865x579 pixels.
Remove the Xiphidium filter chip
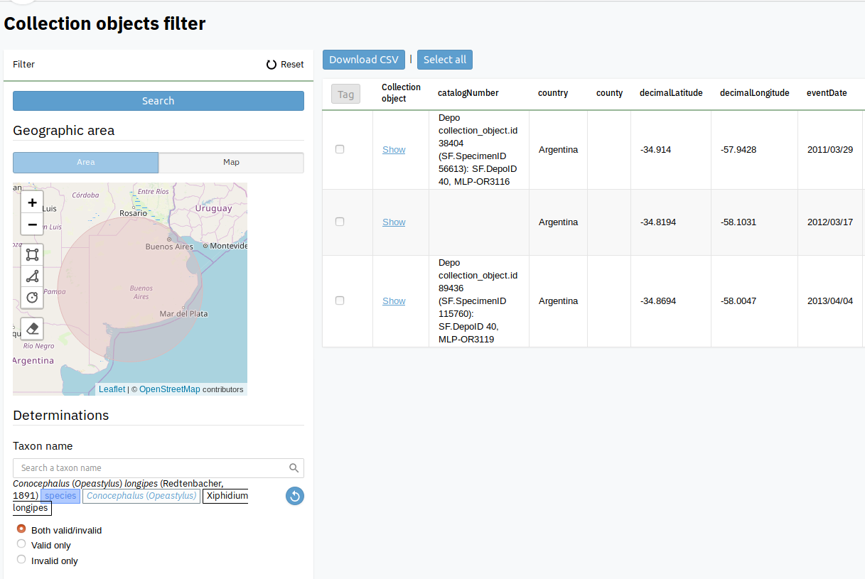pyautogui.click(x=225, y=495)
